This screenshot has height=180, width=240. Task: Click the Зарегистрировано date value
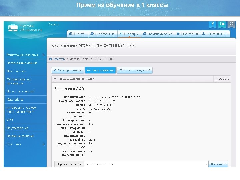pos(102,101)
